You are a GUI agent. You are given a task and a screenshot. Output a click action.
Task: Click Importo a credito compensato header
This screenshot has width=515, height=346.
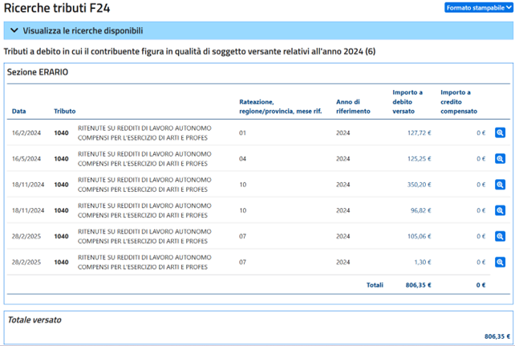(x=458, y=102)
